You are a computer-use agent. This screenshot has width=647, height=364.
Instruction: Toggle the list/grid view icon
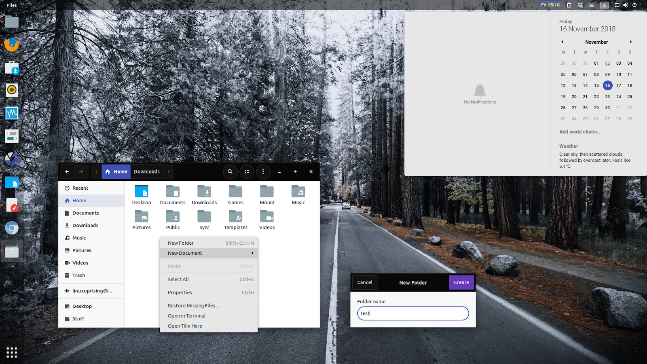tap(247, 171)
